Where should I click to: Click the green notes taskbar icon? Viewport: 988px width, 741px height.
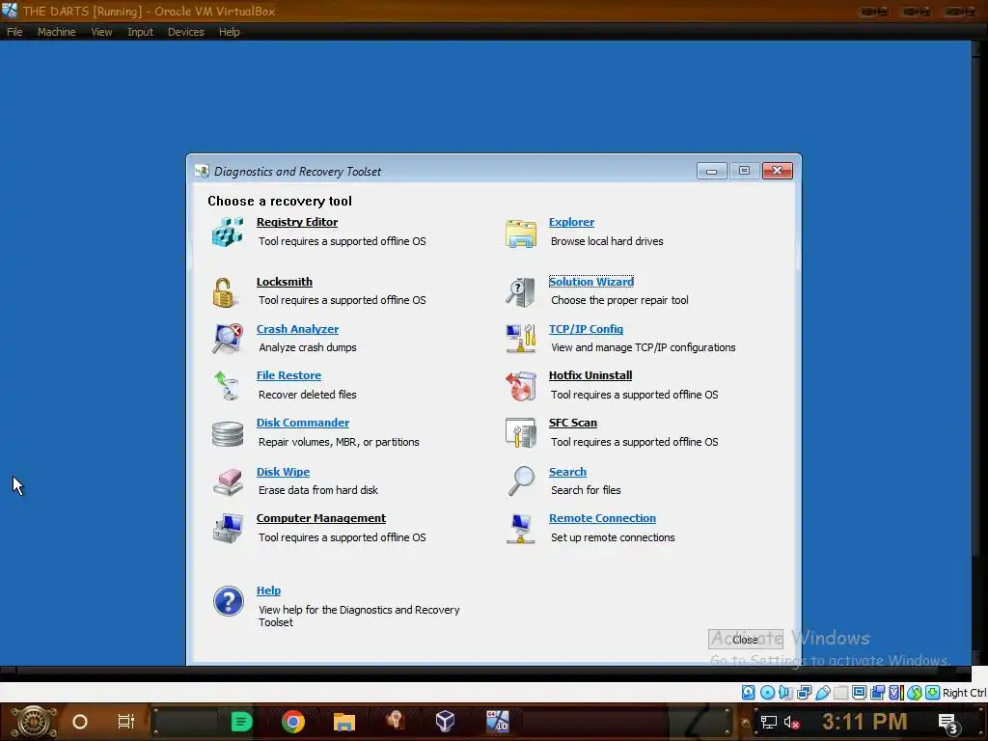click(241, 722)
